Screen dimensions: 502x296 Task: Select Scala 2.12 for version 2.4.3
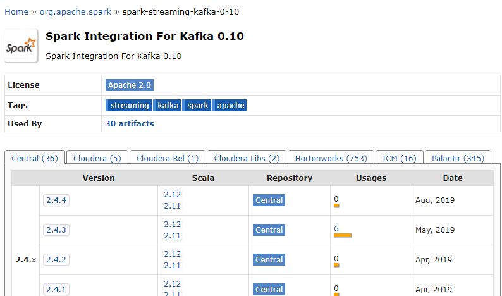(x=172, y=225)
